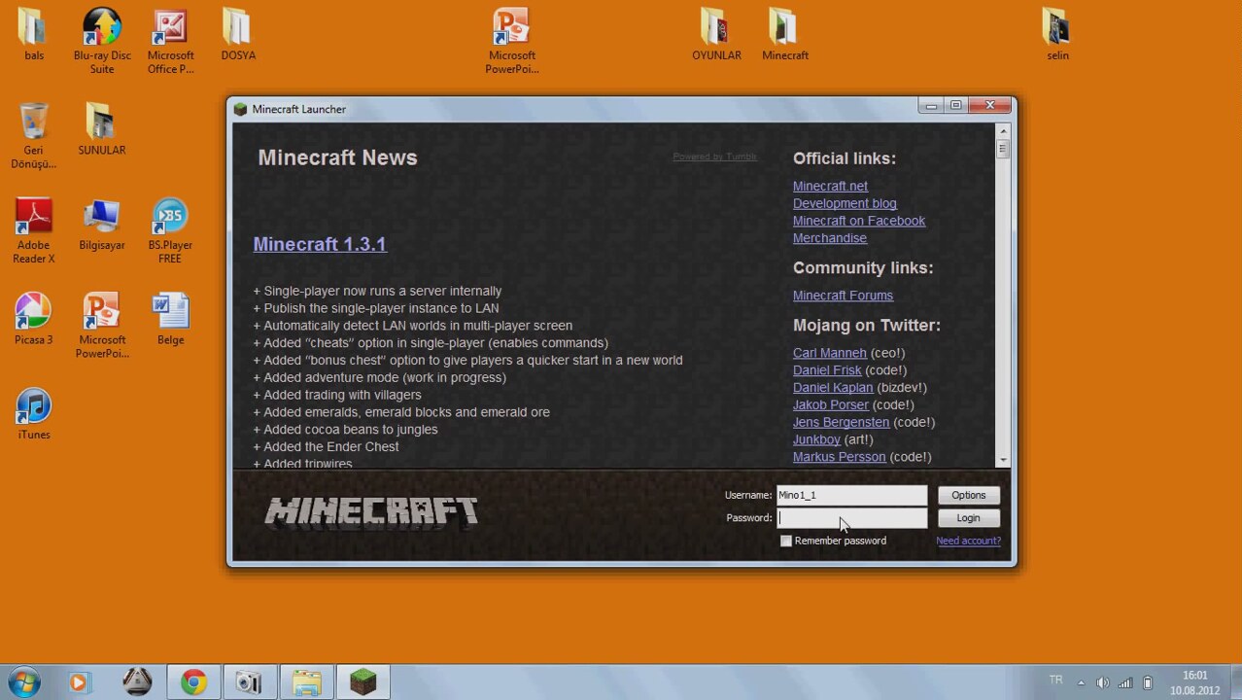Click the Password input field
The height and width of the screenshot is (700, 1242).
(x=851, y=518)
